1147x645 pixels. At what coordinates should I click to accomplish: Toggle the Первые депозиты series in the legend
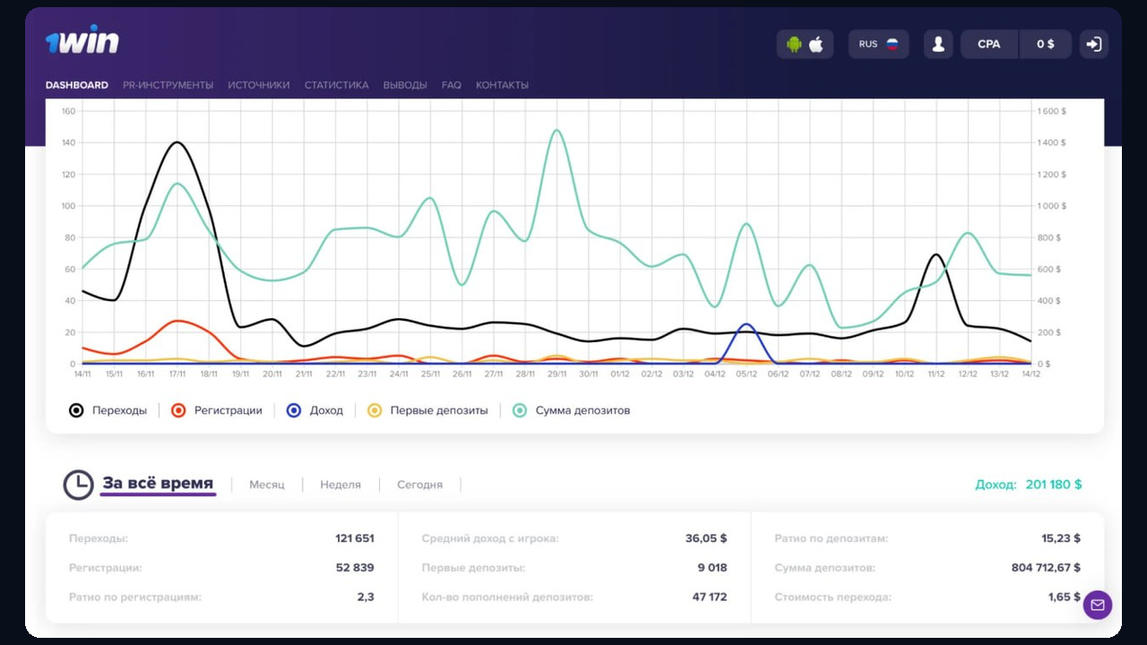pos(427,410)
